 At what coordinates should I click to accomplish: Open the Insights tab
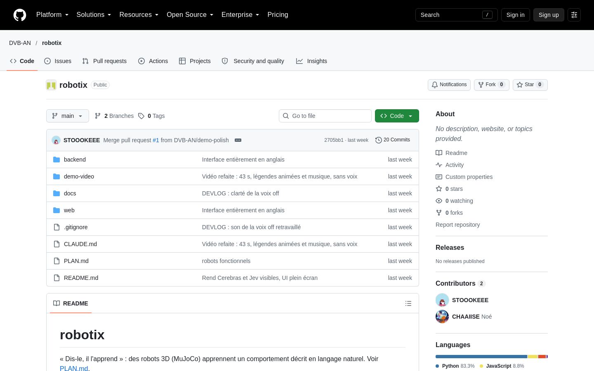click(x=311, y=61)
